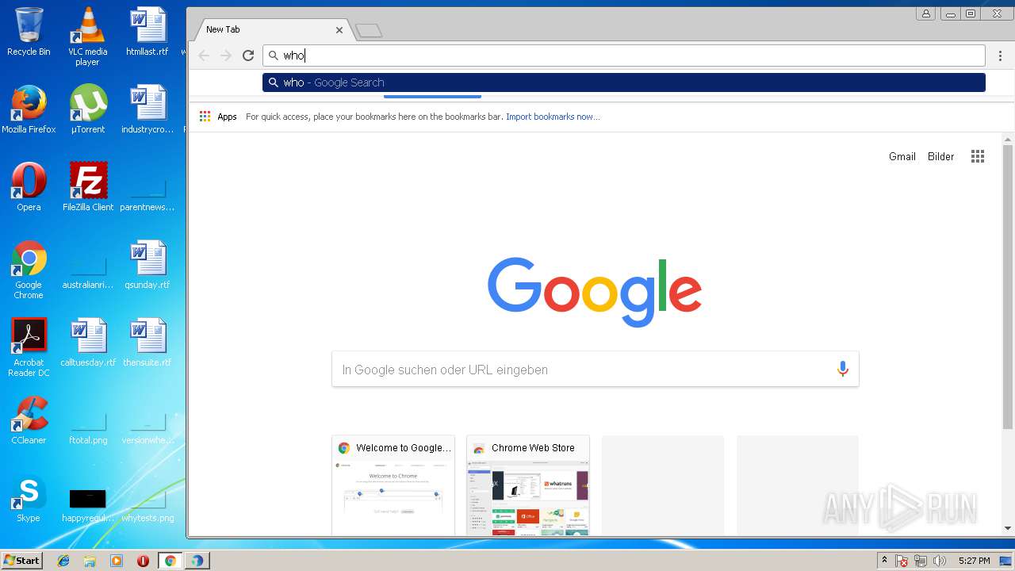Choose the 'who - Google Search' suggestion
This screenshot has width=1015, height=571.
(624, 82)
